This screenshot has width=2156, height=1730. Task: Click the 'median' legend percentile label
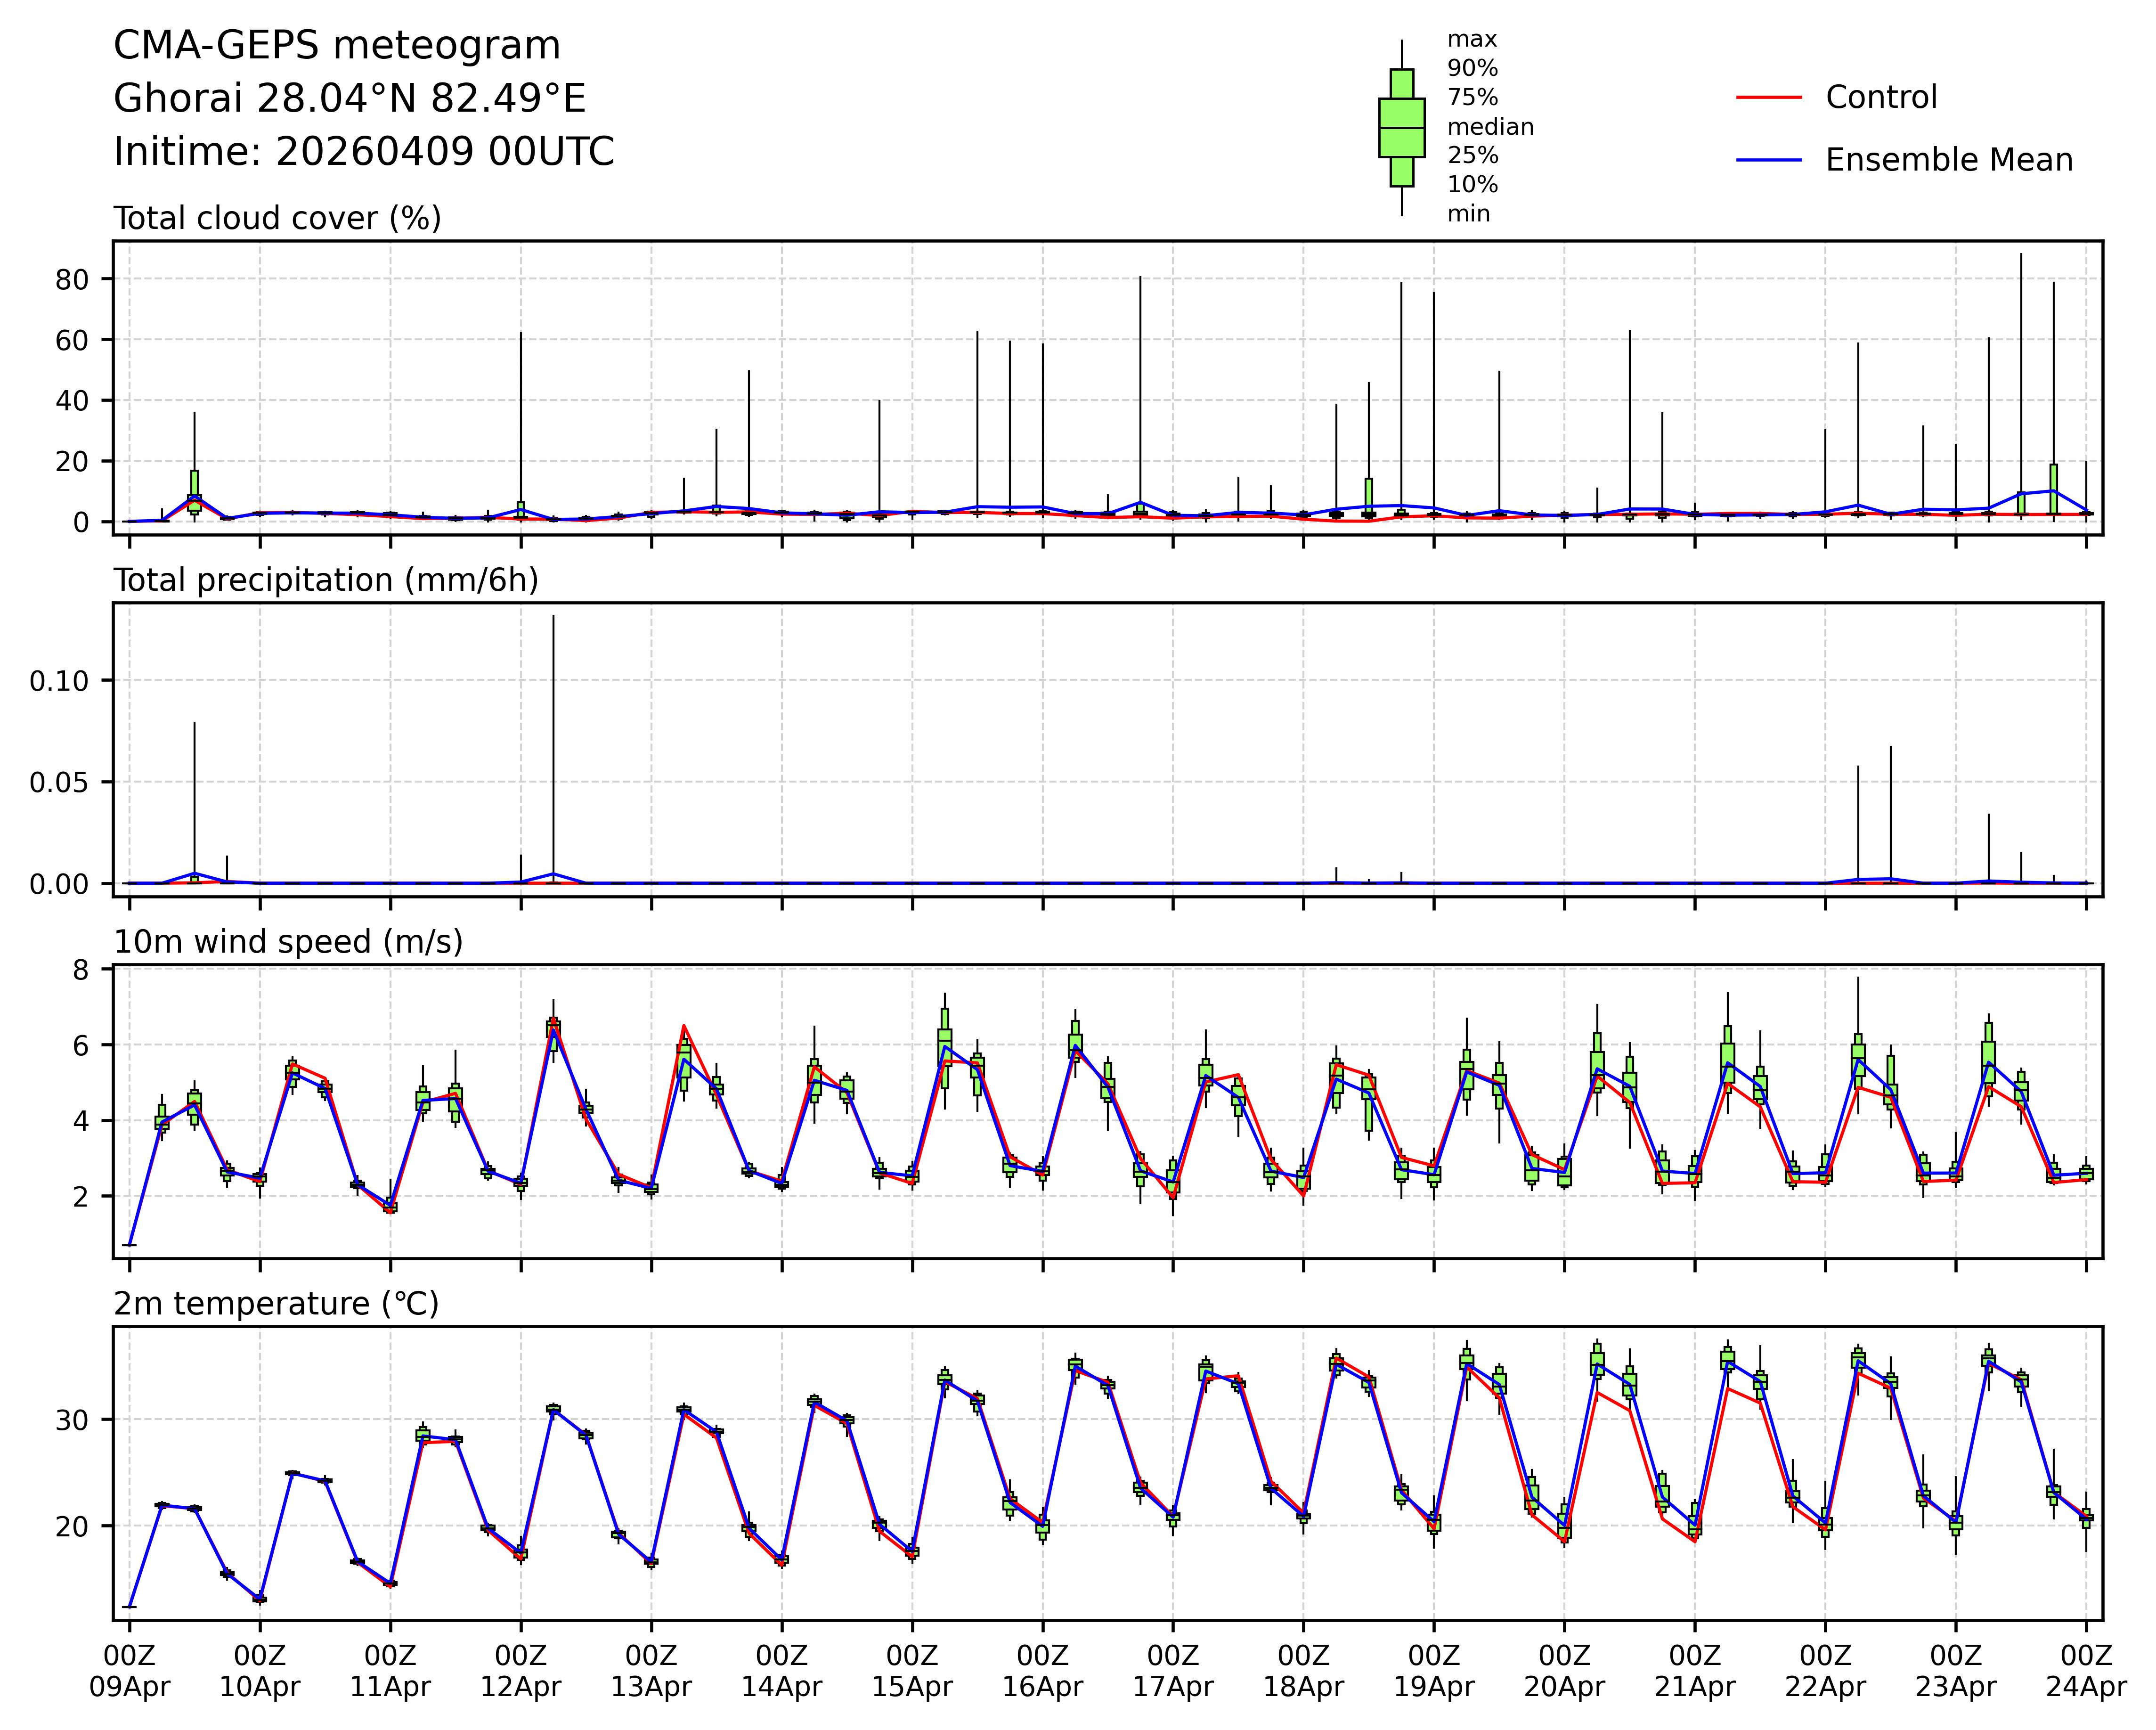[1490, 127]
